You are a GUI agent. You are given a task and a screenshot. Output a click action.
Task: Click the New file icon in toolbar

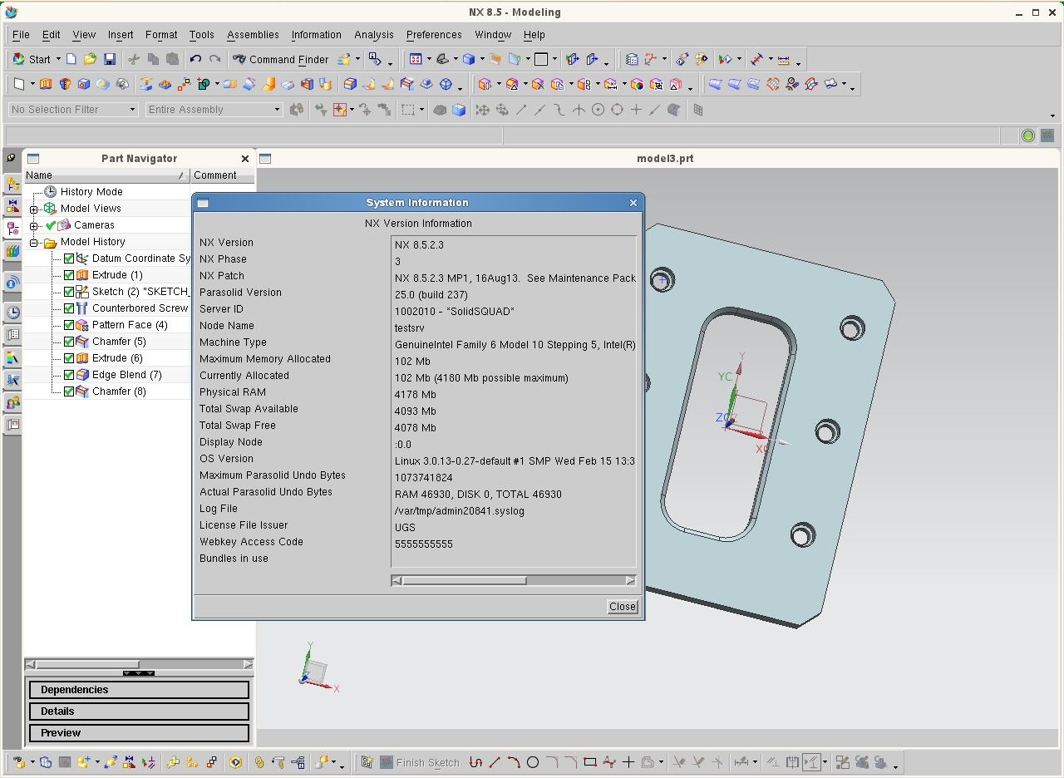point(71,59)
